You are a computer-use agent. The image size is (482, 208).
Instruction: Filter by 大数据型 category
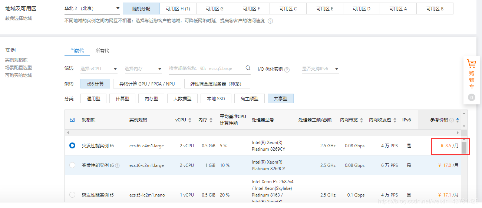coord(182,98)
